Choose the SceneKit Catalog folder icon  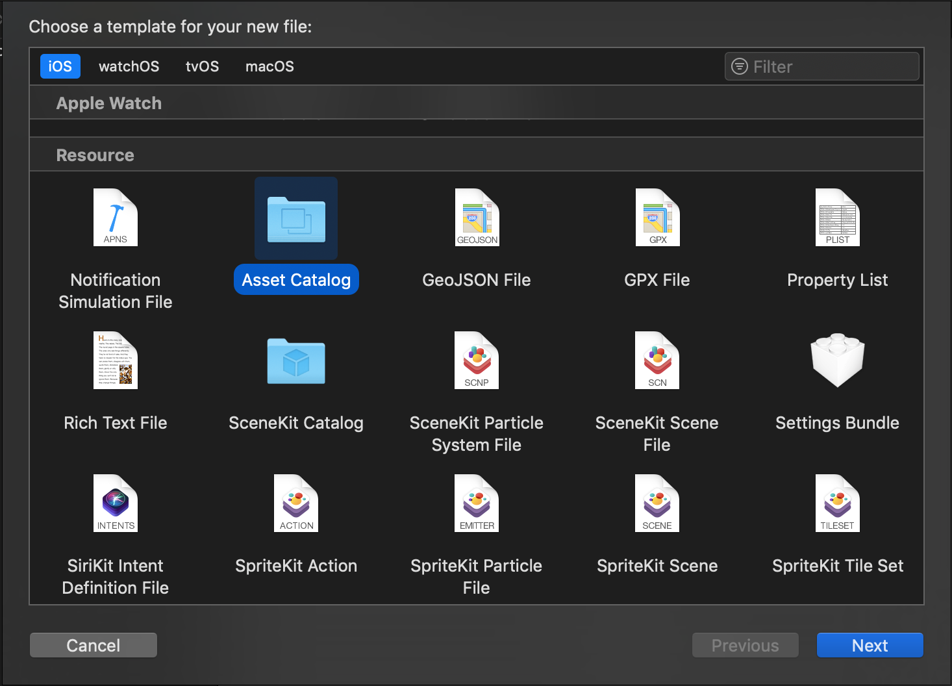[296, 361]
